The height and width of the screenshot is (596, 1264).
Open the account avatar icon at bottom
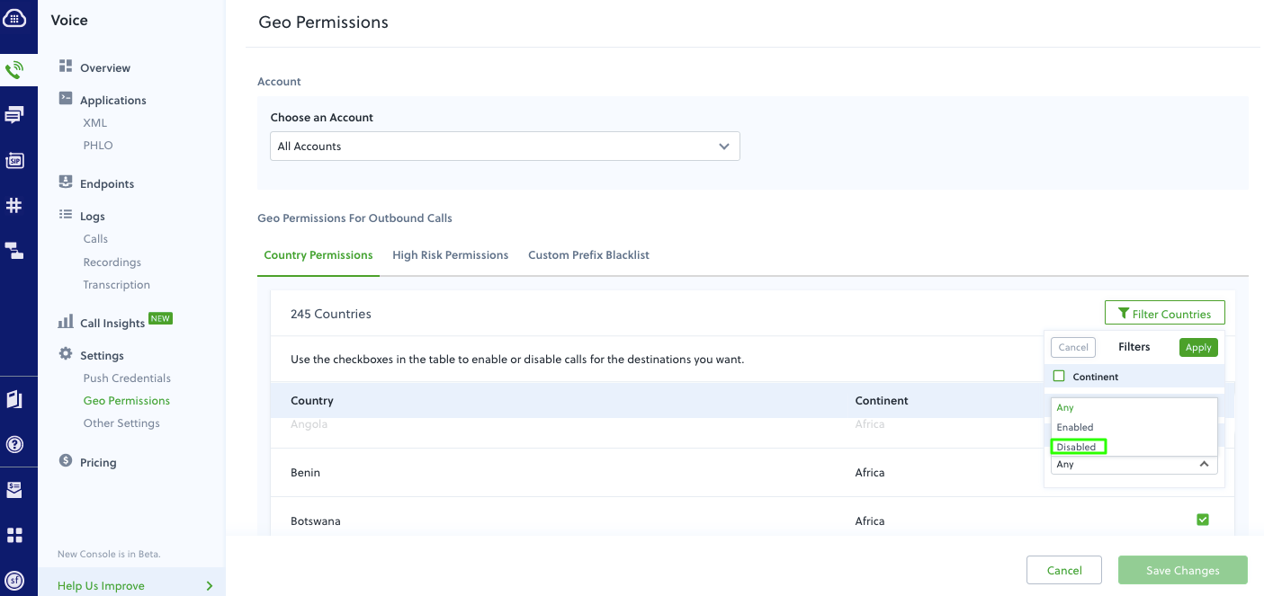pyautogui.click(x=14, y=580)
